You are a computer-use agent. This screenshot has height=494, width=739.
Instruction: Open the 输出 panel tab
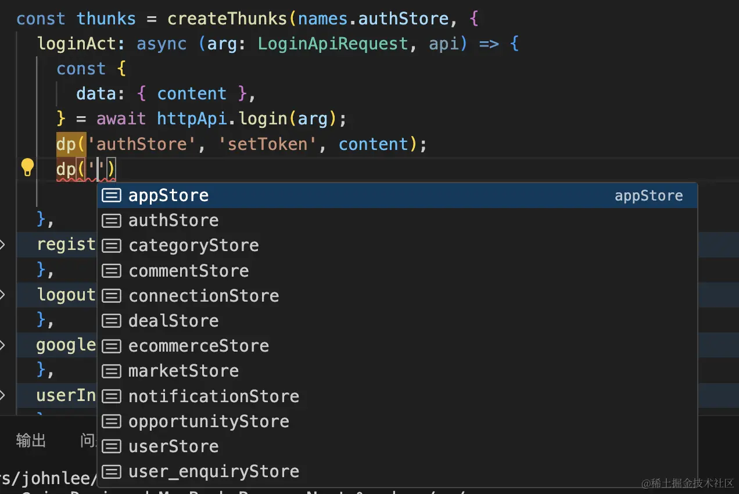(x=31, y=441)
